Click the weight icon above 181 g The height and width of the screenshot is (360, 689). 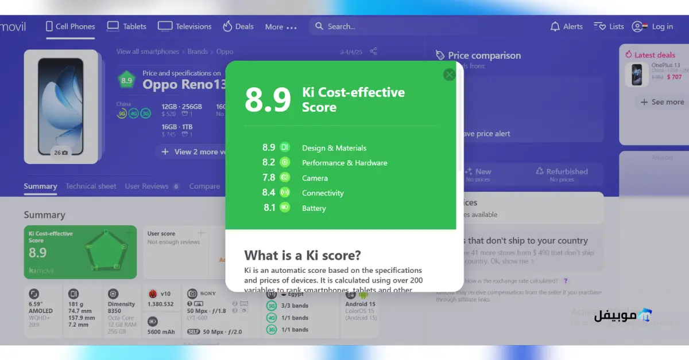(x=73, y=294)
